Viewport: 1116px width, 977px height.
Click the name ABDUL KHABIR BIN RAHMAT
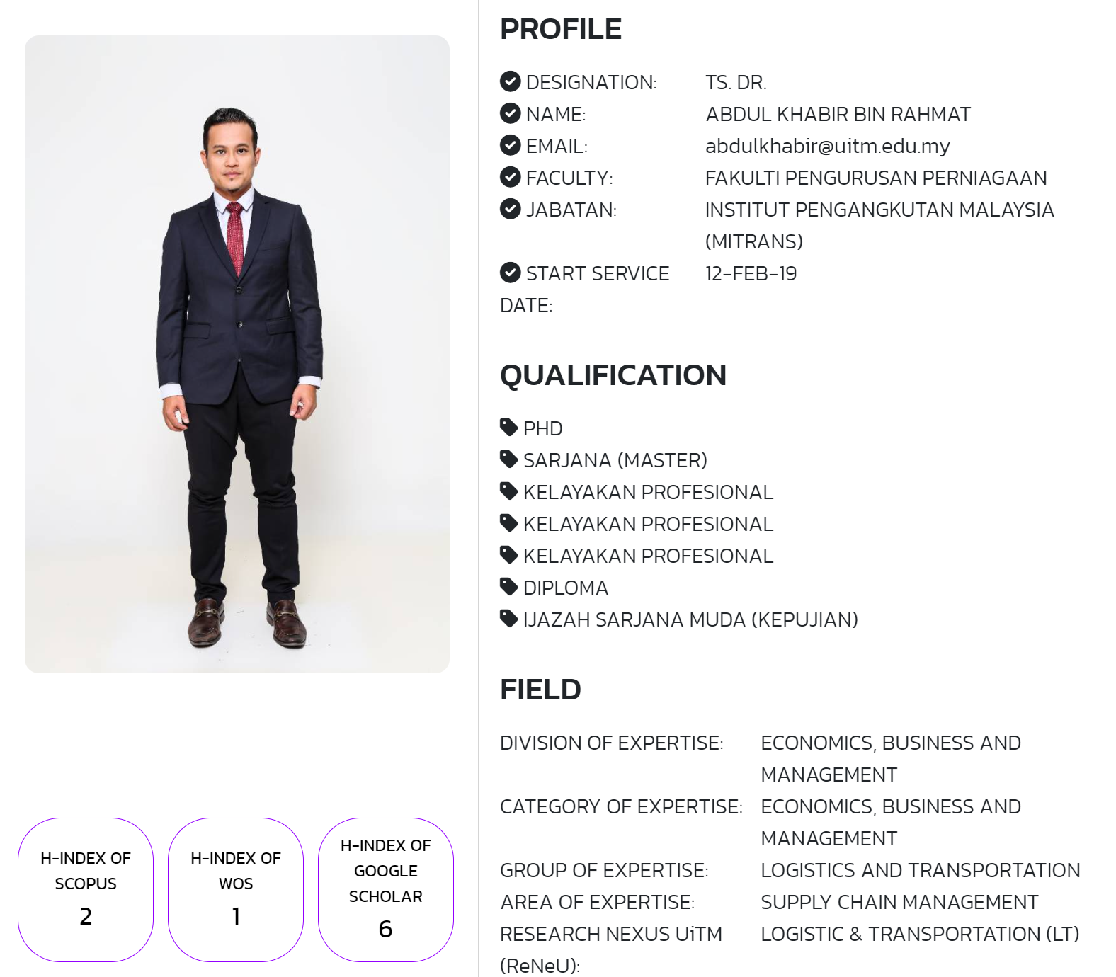[x=838, y=115]
